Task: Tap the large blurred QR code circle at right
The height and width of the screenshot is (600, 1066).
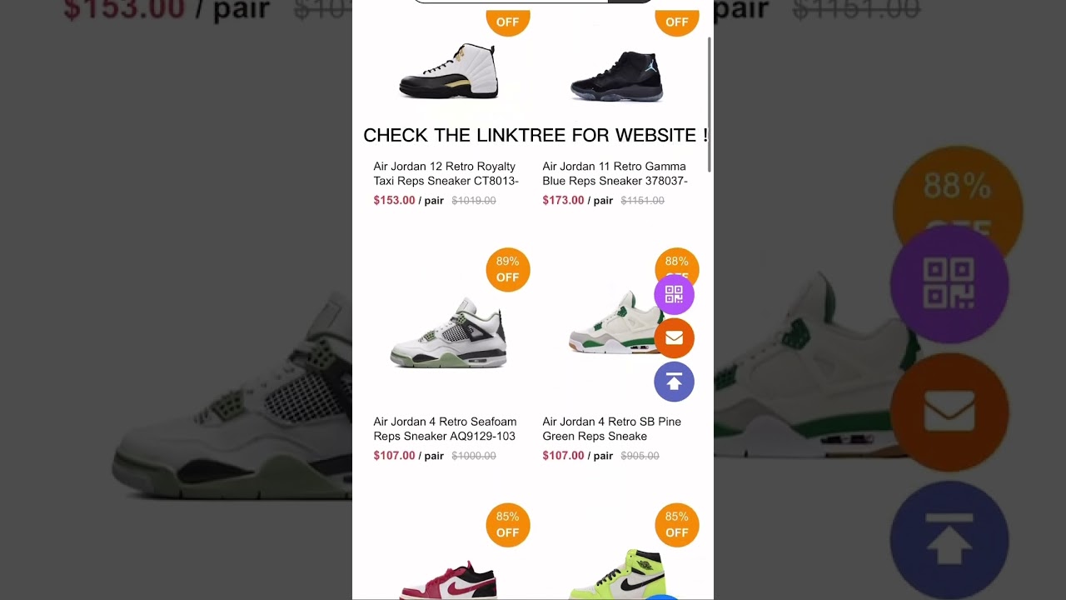Action: [x=949, y=285]
